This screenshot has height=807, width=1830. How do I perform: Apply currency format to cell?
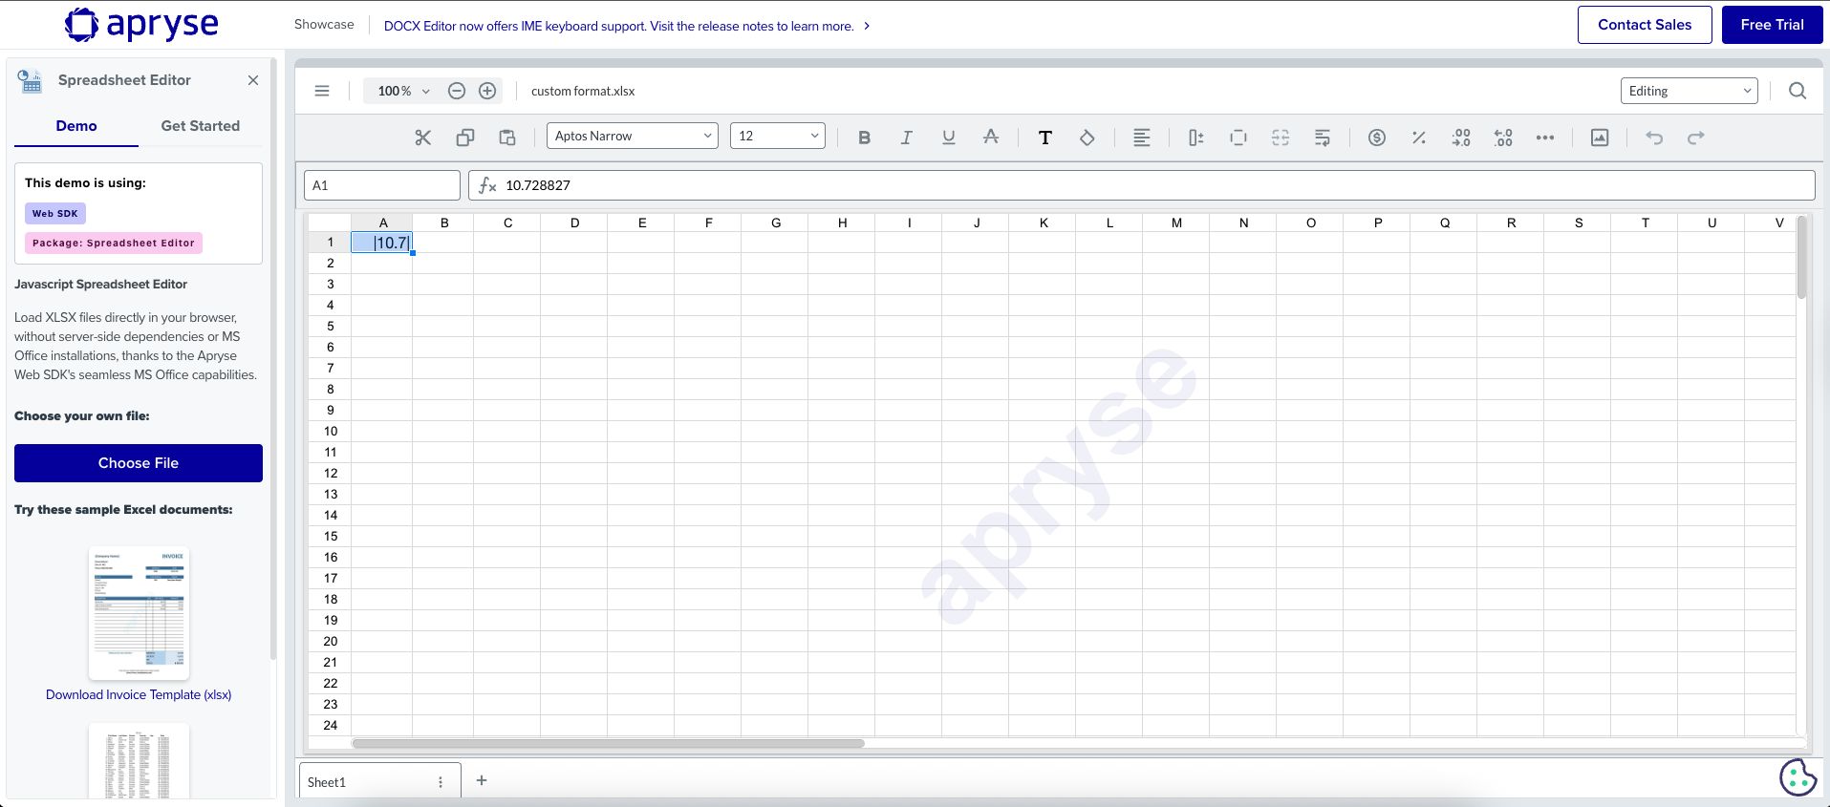(x=1376, y=138)
